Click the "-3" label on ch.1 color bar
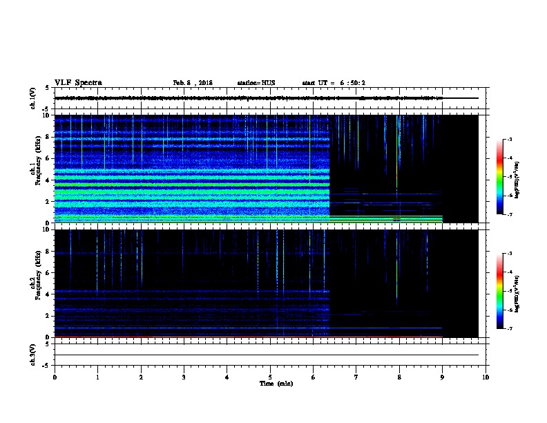Image resolution: width=547 pixels, height=423 pixels. pyautogui.click(x=509, y=139)
